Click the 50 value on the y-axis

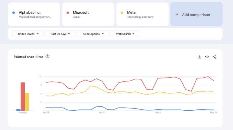coord(41,94)
